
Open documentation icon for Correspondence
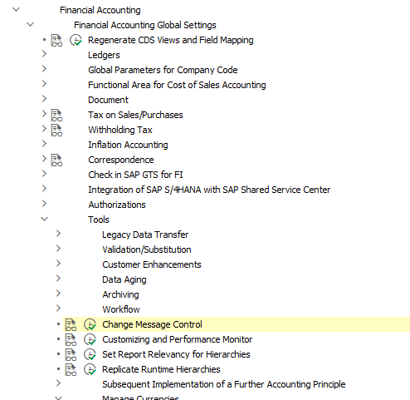pos(56,160)
